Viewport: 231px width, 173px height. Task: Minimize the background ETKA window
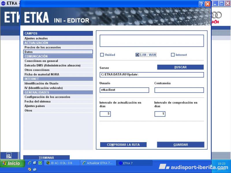(x=215, y=3)
